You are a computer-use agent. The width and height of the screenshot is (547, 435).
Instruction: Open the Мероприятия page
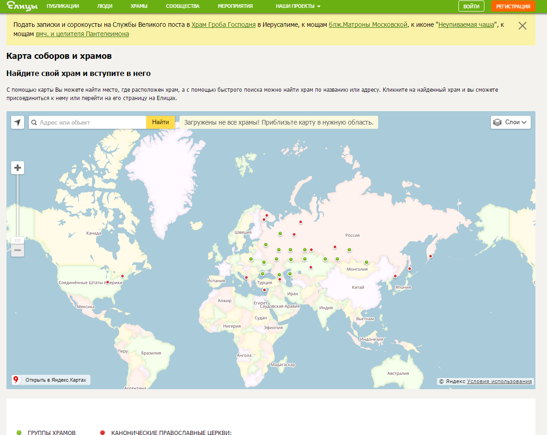point(235,6)
